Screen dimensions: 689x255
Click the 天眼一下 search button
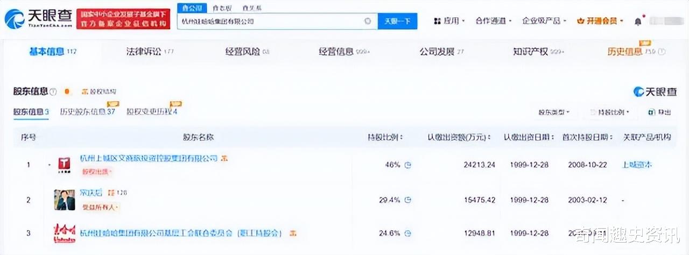pyautogui.click(x=397, y=22)
